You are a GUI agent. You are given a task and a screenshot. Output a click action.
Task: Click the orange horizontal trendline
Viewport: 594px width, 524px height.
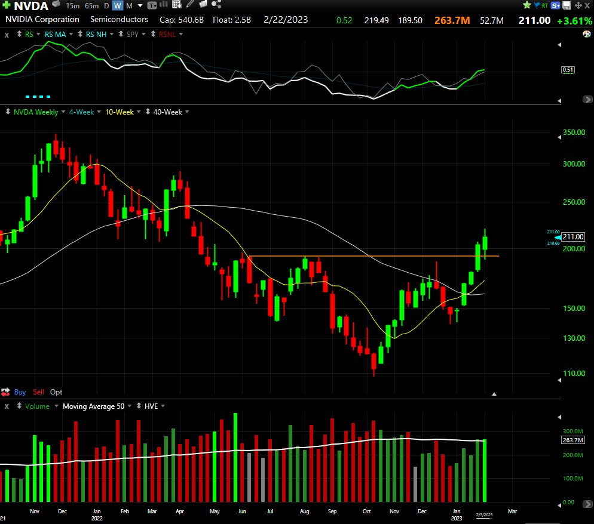[373, 256]
